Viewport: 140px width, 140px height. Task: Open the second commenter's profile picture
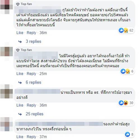6,52
